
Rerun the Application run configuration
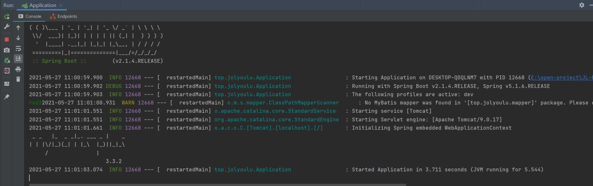click(x=7, y=17)
